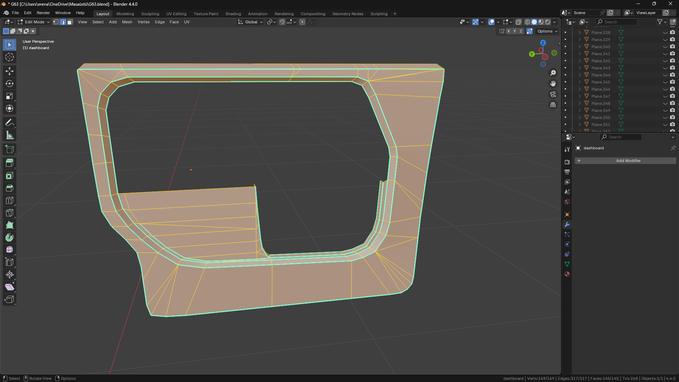Pick the Measure tool
Screen dimensions: 679x382
(x=10, y=135)
